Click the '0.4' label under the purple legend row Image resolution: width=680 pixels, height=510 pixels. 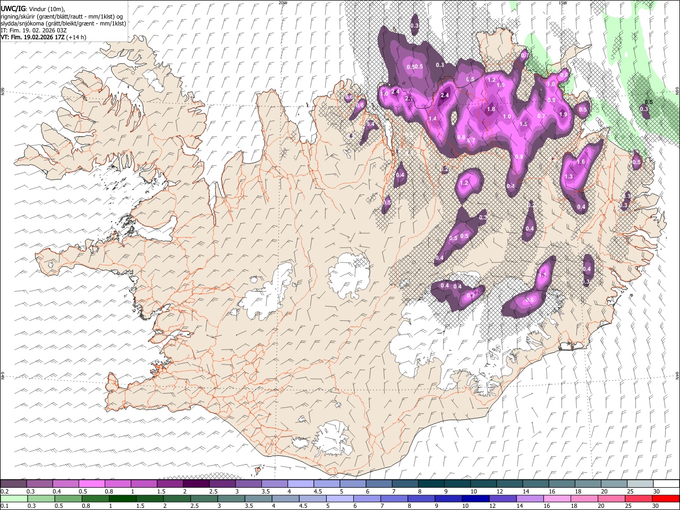click(x=57, y=491)
